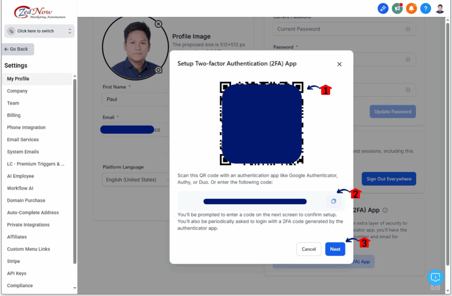The image size is (452, 296).
Task: Show Confirm Password field value
Action: click(408, 90)
